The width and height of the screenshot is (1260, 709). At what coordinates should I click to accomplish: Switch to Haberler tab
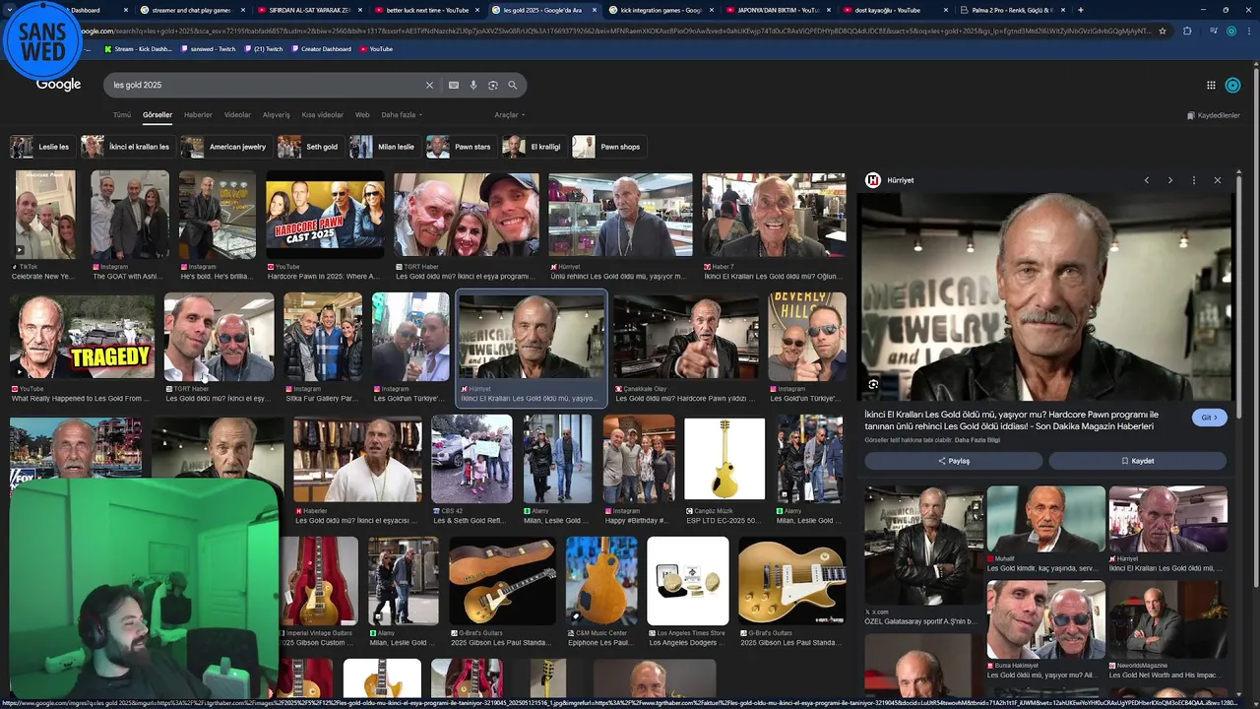click(198, 115)
